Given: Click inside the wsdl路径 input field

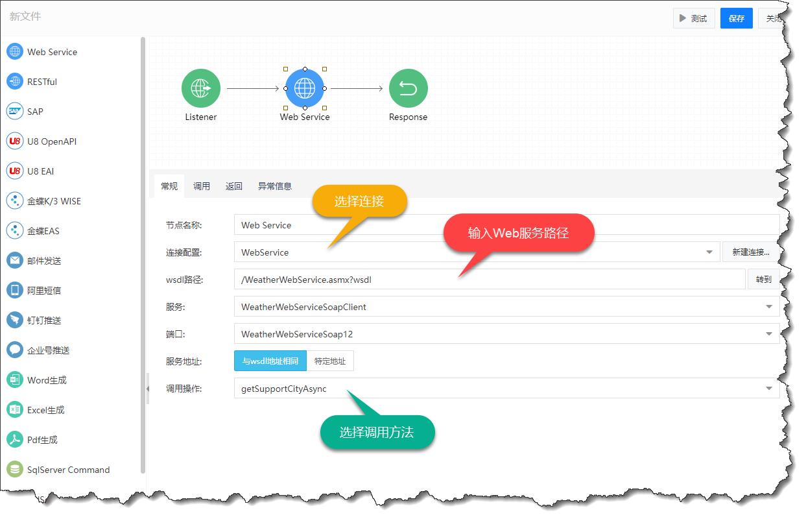Looking at the screenshot, I should coord(454,279).
